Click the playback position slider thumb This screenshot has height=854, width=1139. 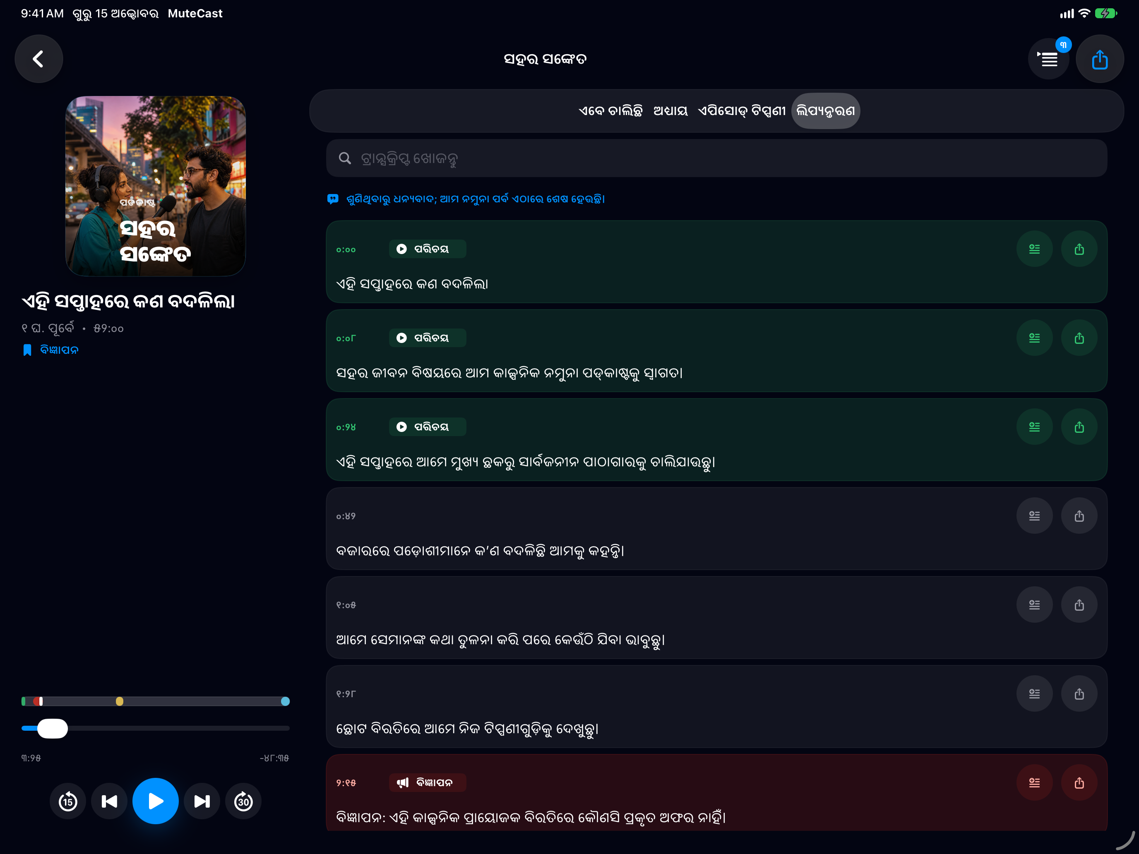[x=53, y=728]
